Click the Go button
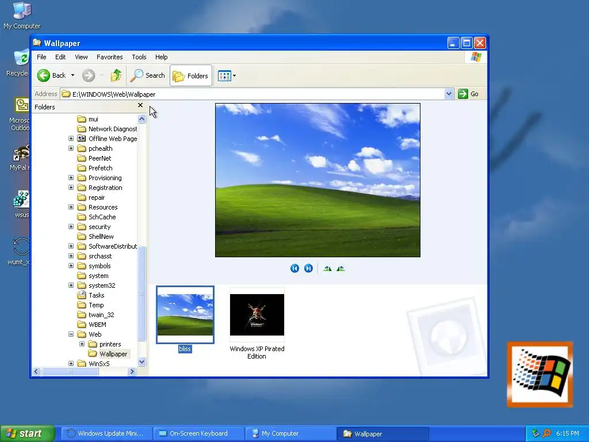The width and height of the screenshot is (589, 442). (468, 94)
